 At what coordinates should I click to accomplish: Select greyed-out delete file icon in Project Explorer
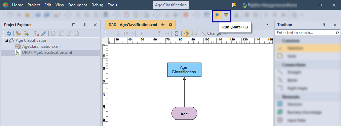tap(77, 33)
